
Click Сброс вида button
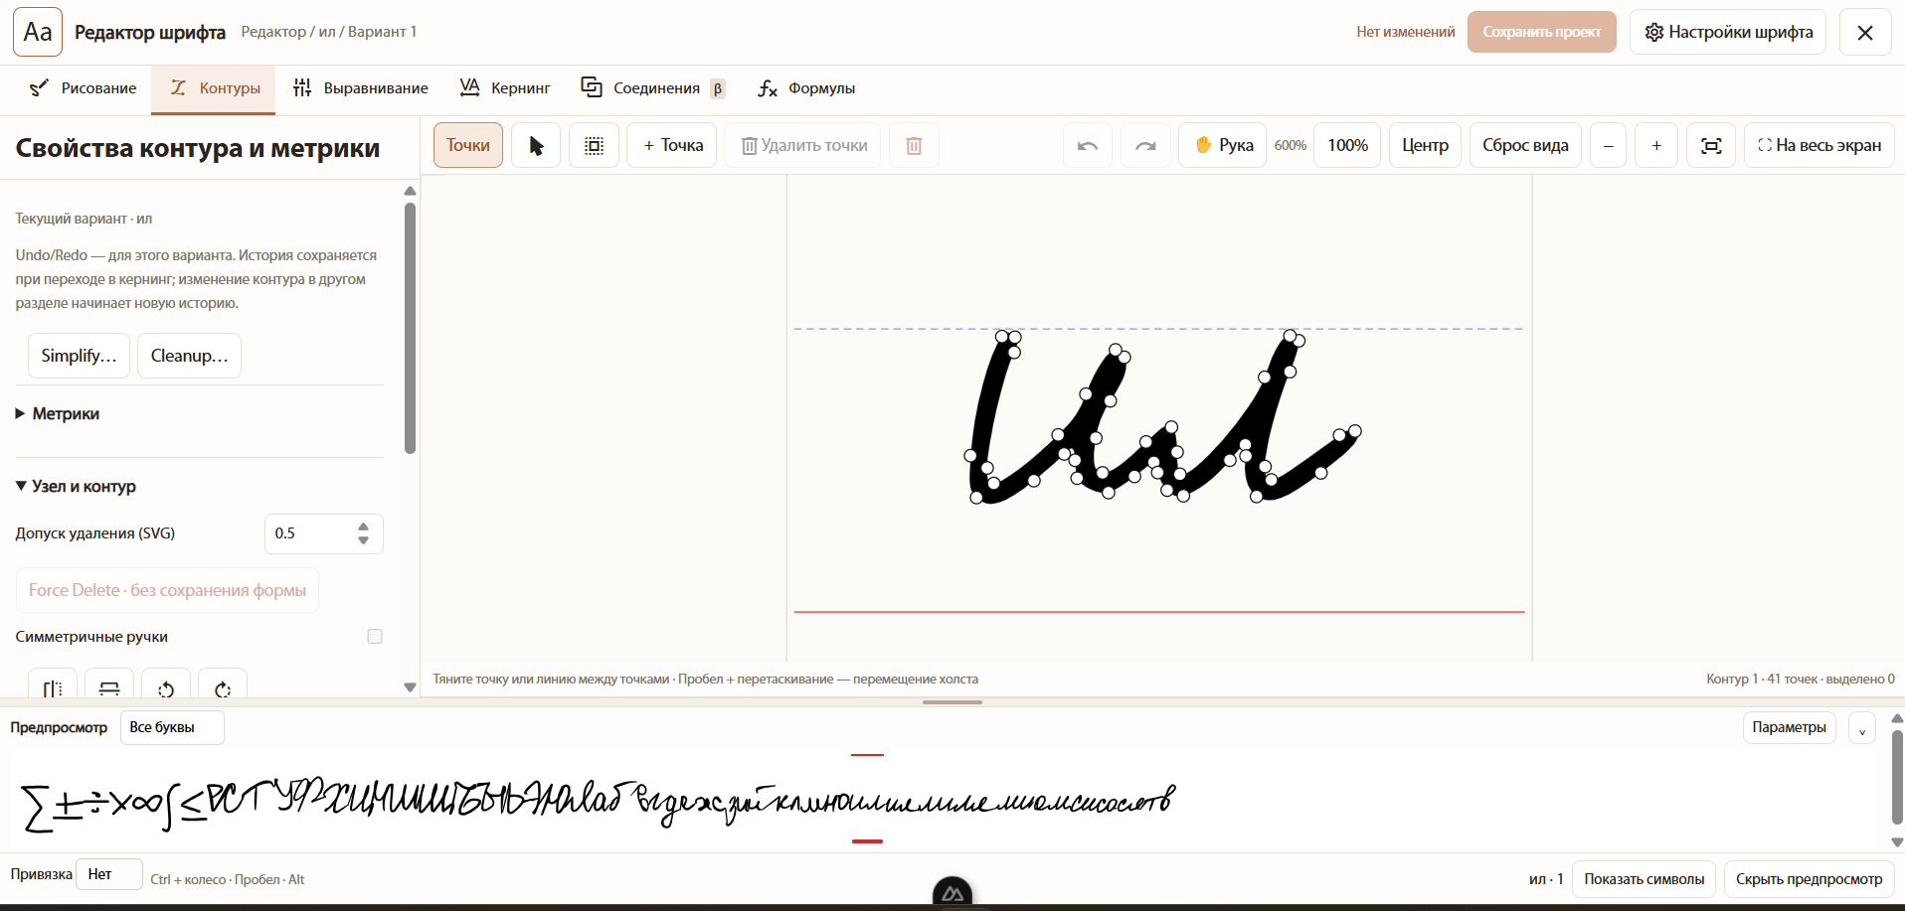pyautogui.click(x=1525, y=146)
